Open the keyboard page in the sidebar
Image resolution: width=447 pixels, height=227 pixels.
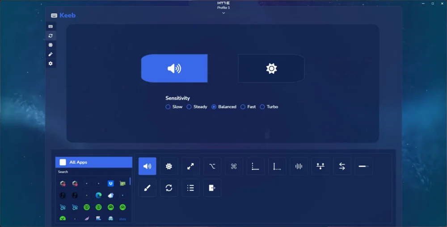pos(51,26)
